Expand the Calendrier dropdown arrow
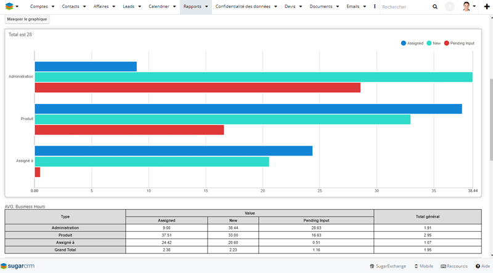Image resolution: width=493 pixels, height=273 pixels. [174, 6]
